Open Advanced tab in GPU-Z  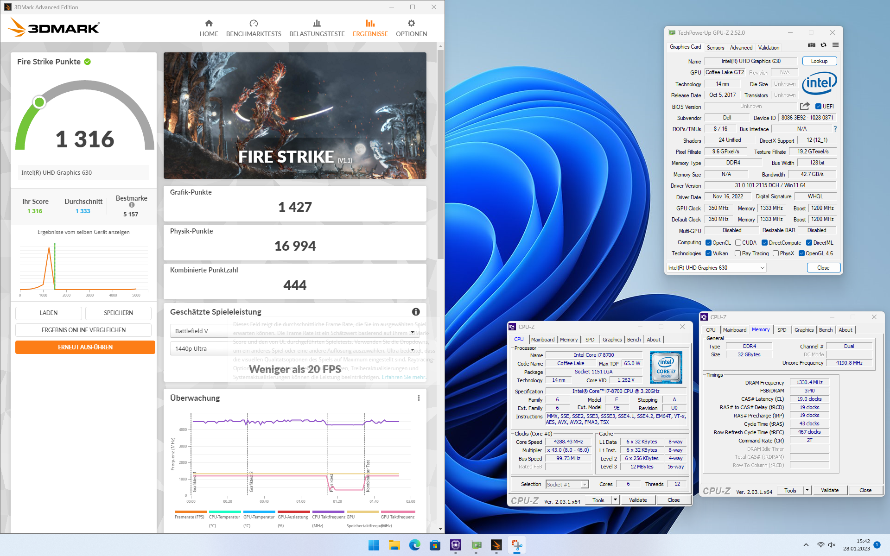741,48
